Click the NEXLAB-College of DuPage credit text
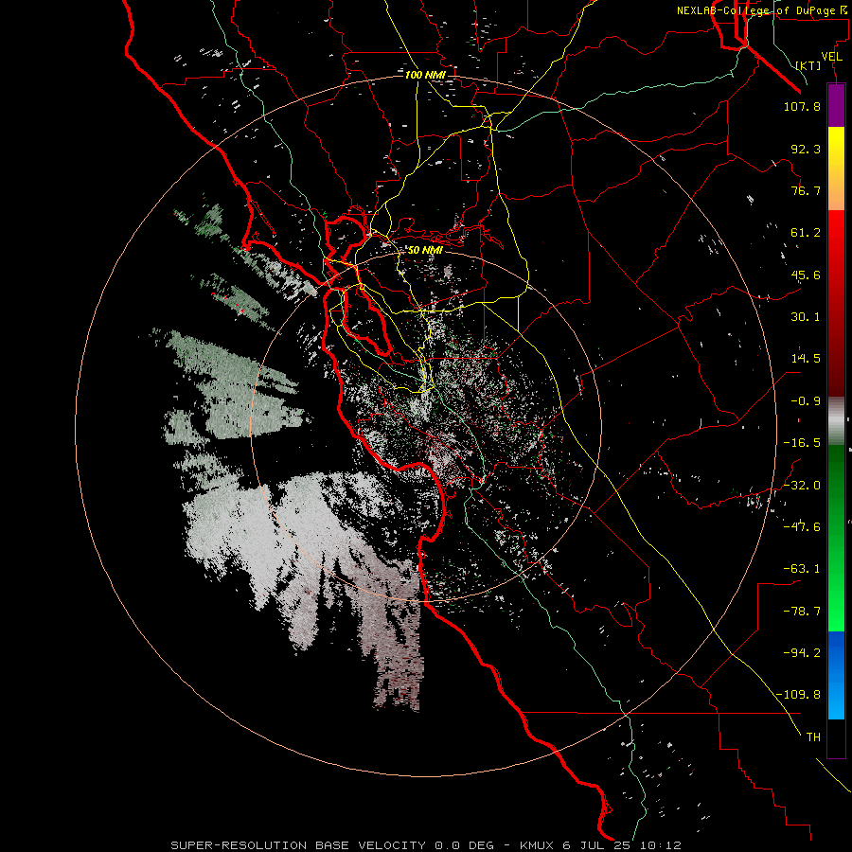Image resolution: width=852 pixels, height=852 pixels. [761, 10]
